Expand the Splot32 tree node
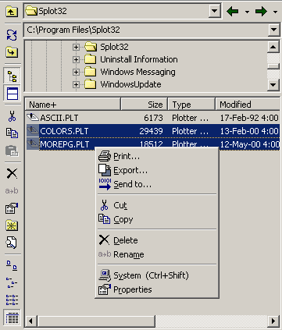 coord(76,47)
